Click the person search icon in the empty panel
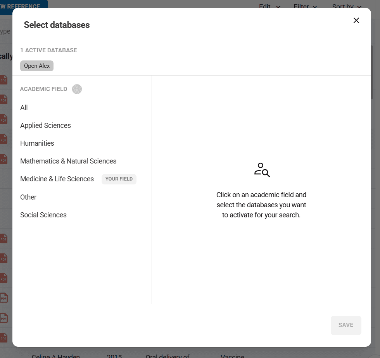Image resolution: width=380 pixels, height=358 pixels. (x=262, y=170)
